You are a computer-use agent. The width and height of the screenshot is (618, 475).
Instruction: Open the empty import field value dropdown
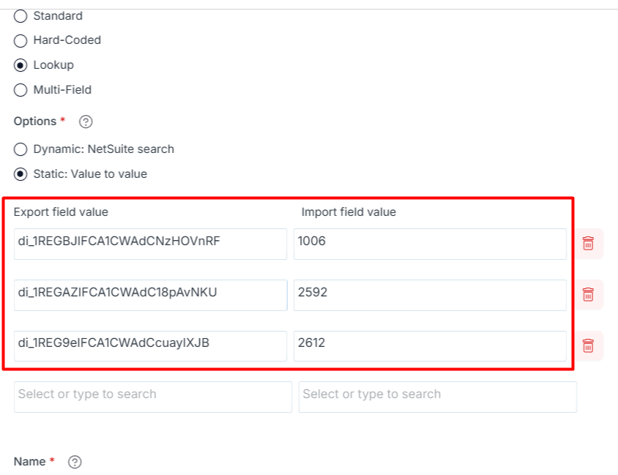click(x=437, y=397)
